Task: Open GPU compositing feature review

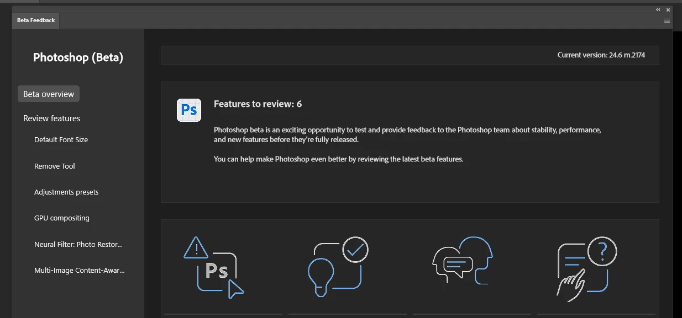Action: [61, 218]
